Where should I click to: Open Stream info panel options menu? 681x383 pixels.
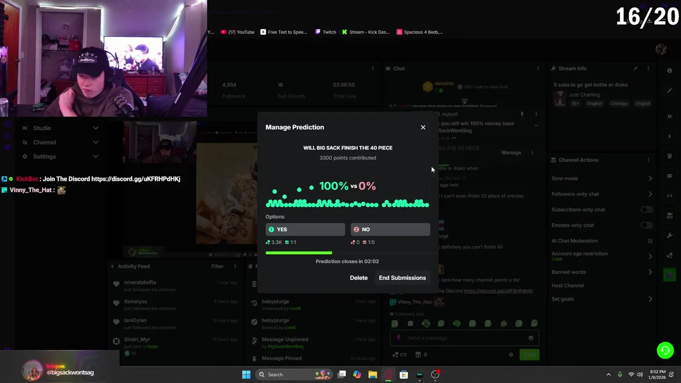(x=648, y=69)
